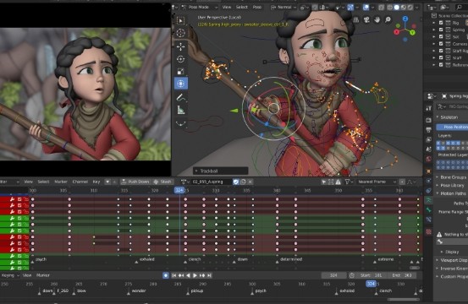Toggle X-ray display in viewport header
The height and width of the screenshot is (304, 468).
pos(382,7)
